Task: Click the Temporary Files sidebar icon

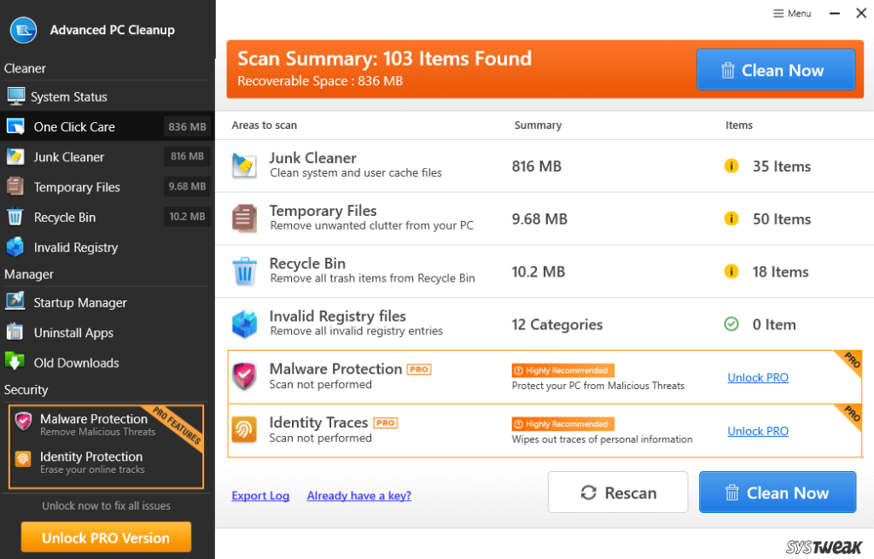Action: [15, 187]
